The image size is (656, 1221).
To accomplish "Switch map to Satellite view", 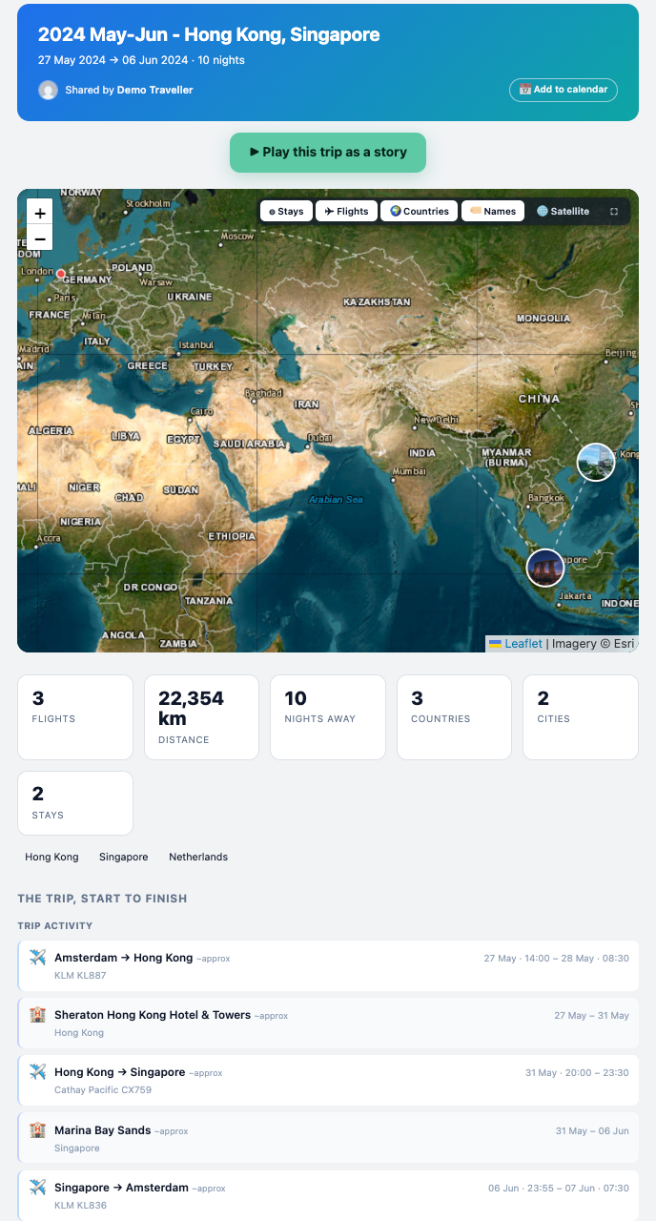I will click(563, 211).
